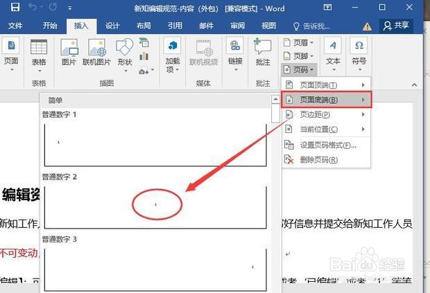Open the 视图 tab
Screen dimensions: 430x293
tap(268, 26)
